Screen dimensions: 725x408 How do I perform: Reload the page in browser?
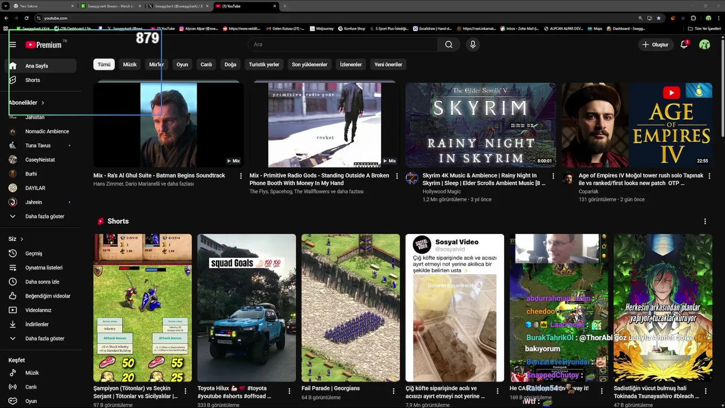tap(27, 18)
